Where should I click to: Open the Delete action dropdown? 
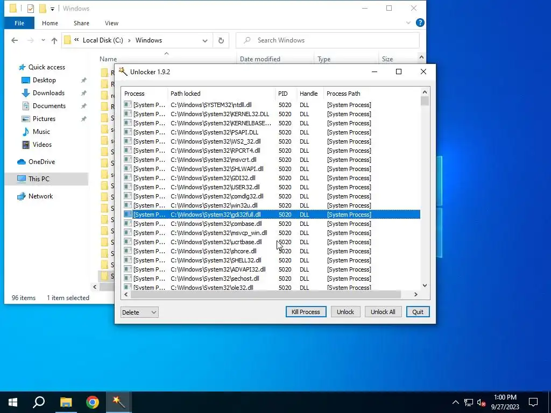[x=139, y=312]
